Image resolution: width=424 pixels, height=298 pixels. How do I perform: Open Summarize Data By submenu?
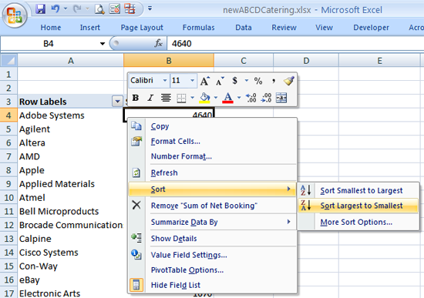(212, 222)
